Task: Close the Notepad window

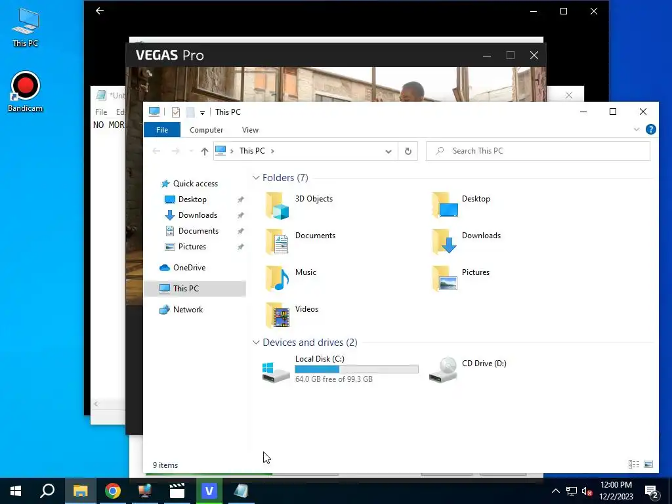Action: pyautogui.click(x=569, y=95)
